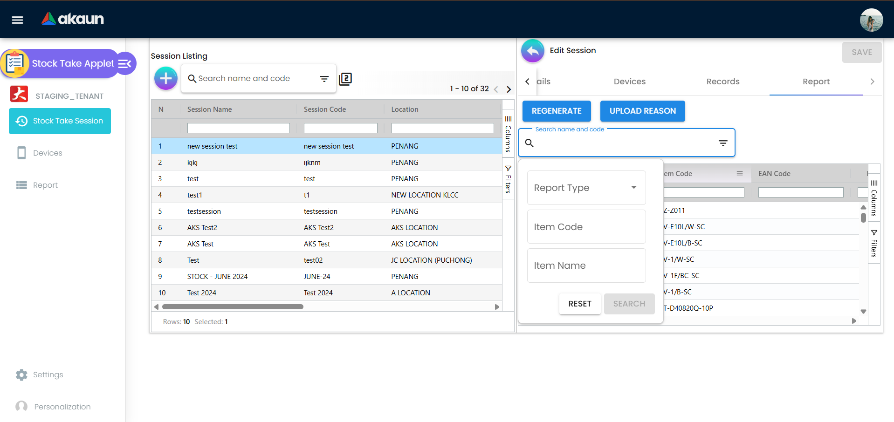894x422 pixels.
Task: Open the filter funnel in session search
Action: click(324, 79)
